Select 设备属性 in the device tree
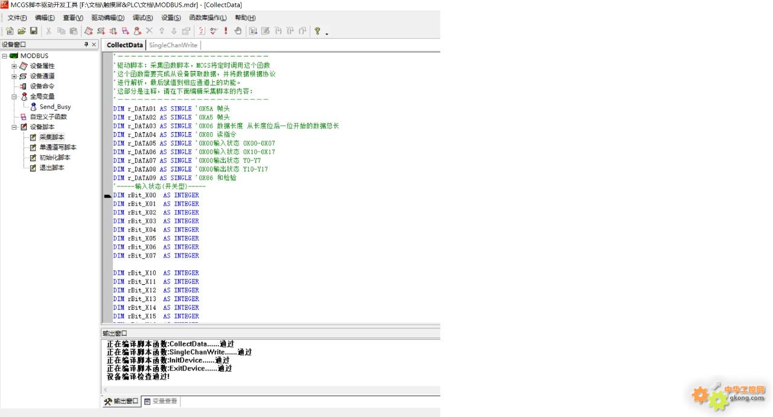The image size is (773, 417). point(42,66)
